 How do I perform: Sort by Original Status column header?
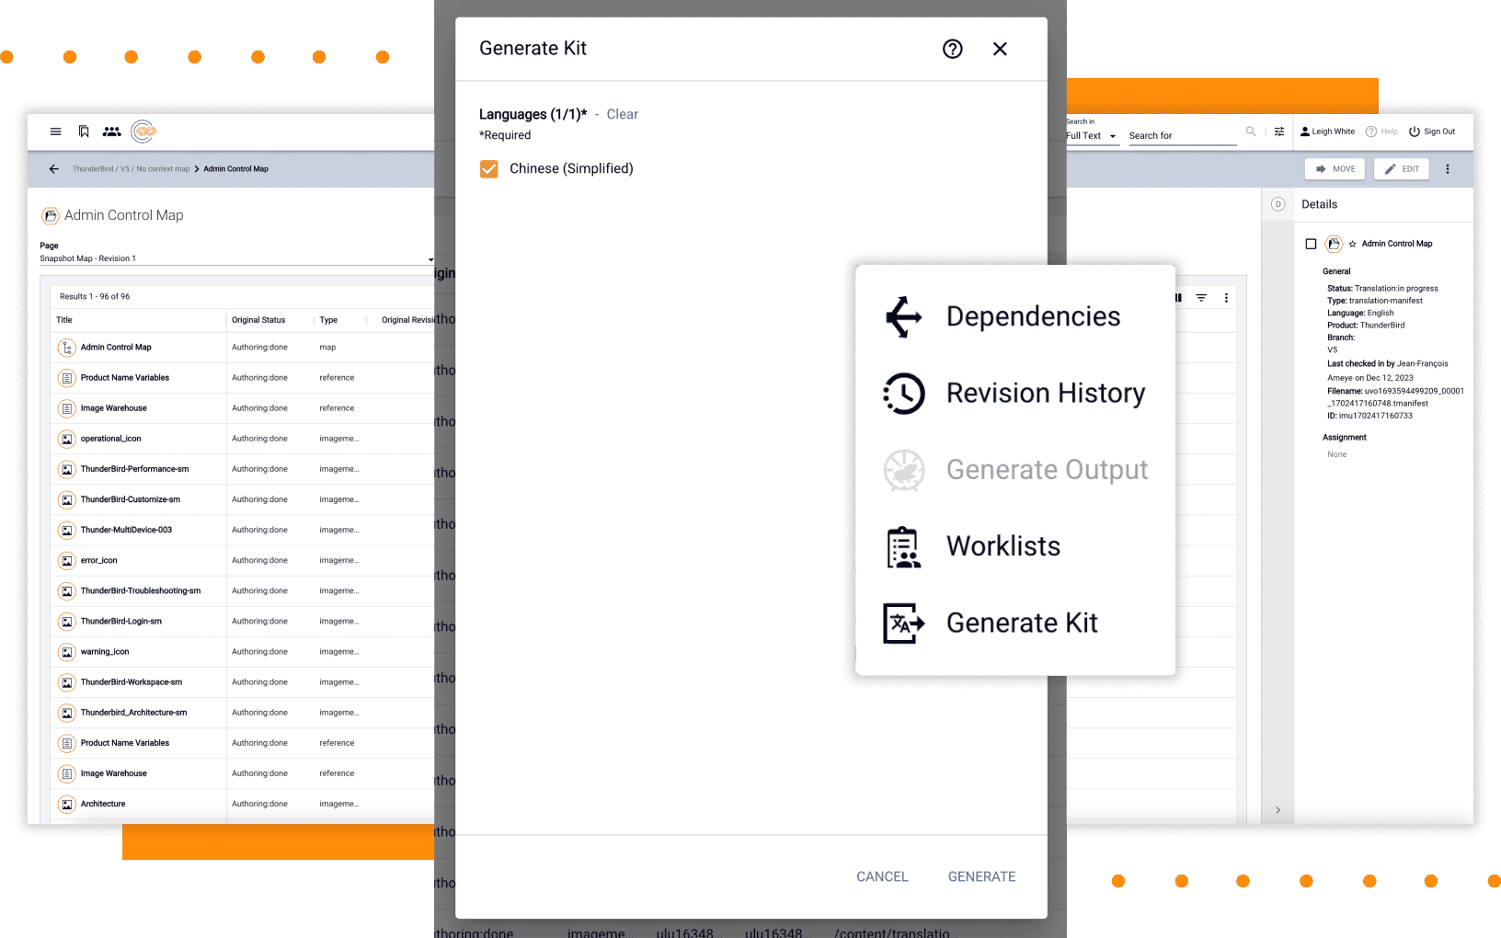[258, 320]
